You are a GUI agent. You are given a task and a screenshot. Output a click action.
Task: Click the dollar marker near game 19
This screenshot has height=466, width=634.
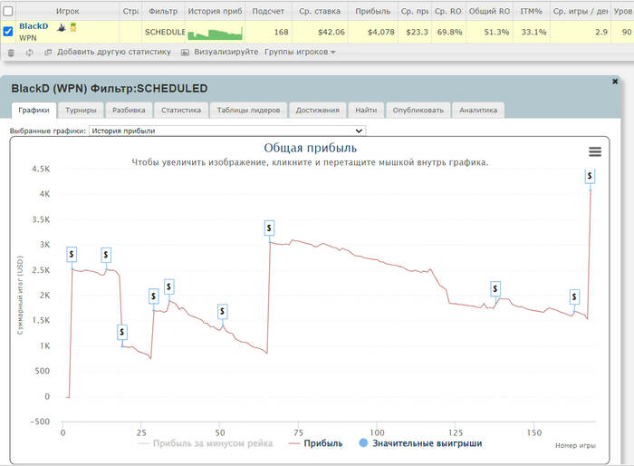pyautogui.click(x=122, y=332)
